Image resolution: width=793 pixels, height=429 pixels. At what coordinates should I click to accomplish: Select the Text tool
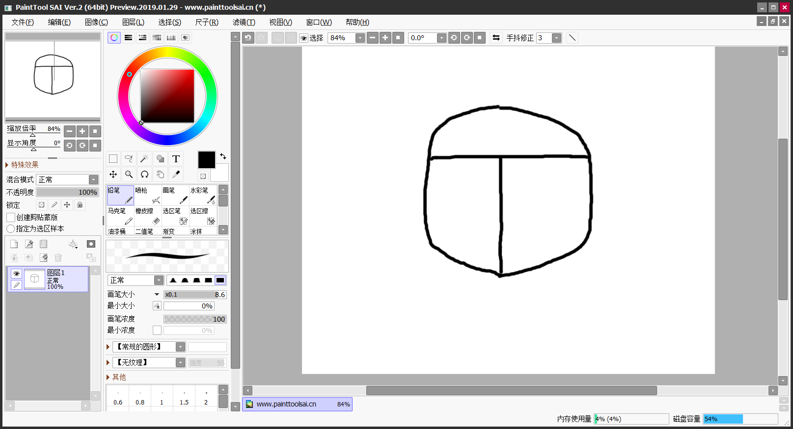point(176,158)
